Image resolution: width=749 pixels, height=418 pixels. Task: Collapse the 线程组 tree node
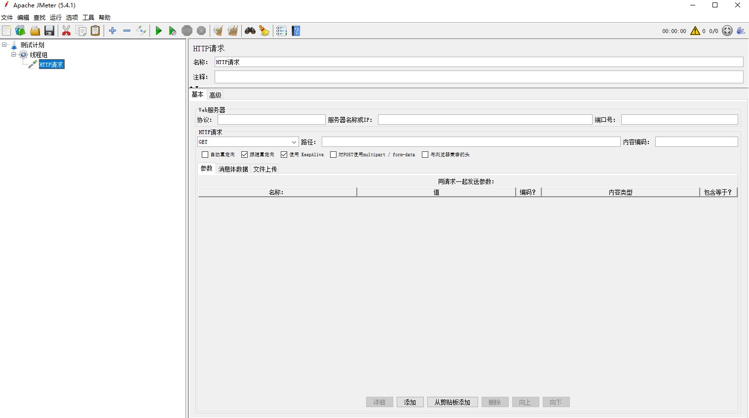[x=14, y=54]
